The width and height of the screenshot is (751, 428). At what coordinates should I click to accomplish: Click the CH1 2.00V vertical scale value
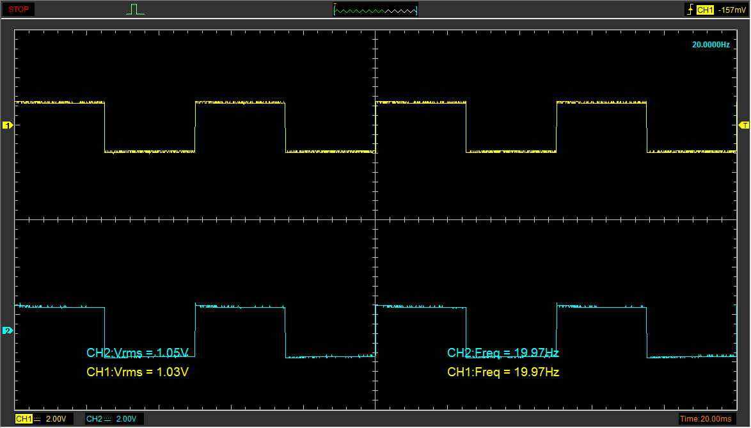[56, 419]
